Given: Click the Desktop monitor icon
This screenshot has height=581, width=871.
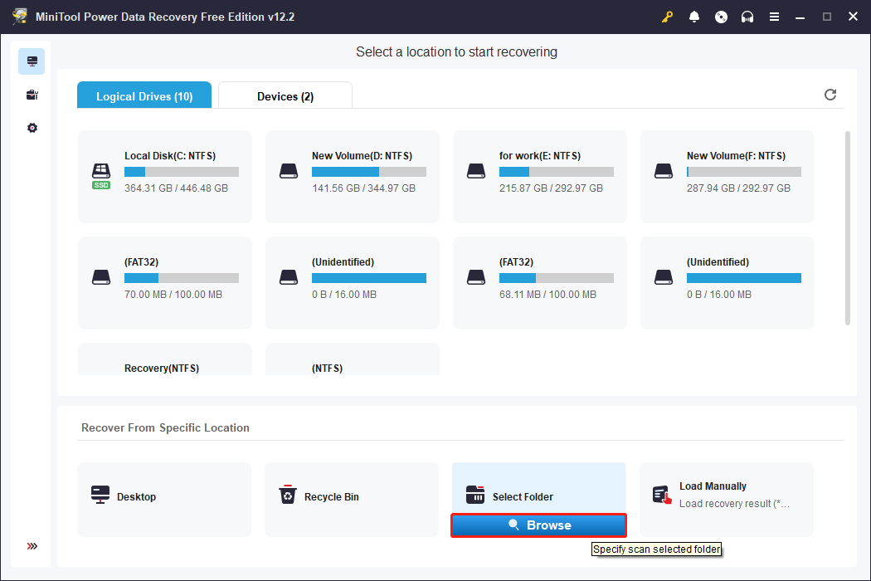Looking at the screenshot, I should click(x=100, y=495).
